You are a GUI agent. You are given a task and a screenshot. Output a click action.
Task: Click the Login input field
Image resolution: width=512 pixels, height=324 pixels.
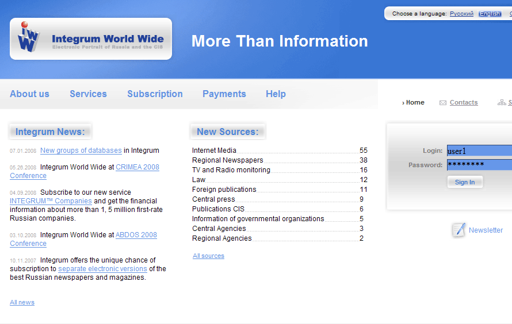click(x=479, y=151)
